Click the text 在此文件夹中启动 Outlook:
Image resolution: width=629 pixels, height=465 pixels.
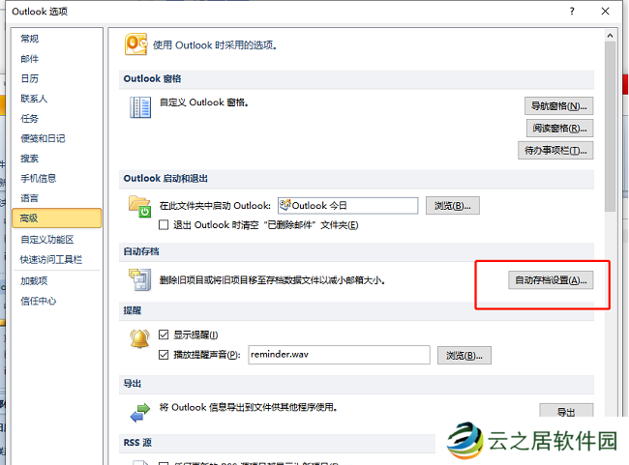point(215,206)
